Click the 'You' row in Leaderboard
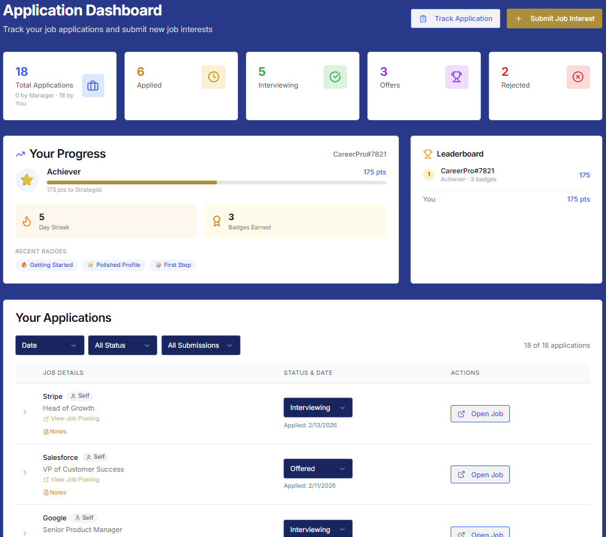 point(506,199)
